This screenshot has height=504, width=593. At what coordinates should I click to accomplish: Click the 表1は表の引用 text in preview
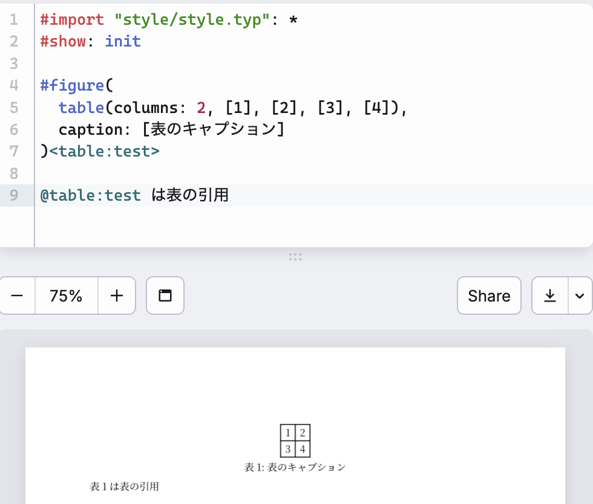[123, 485]
